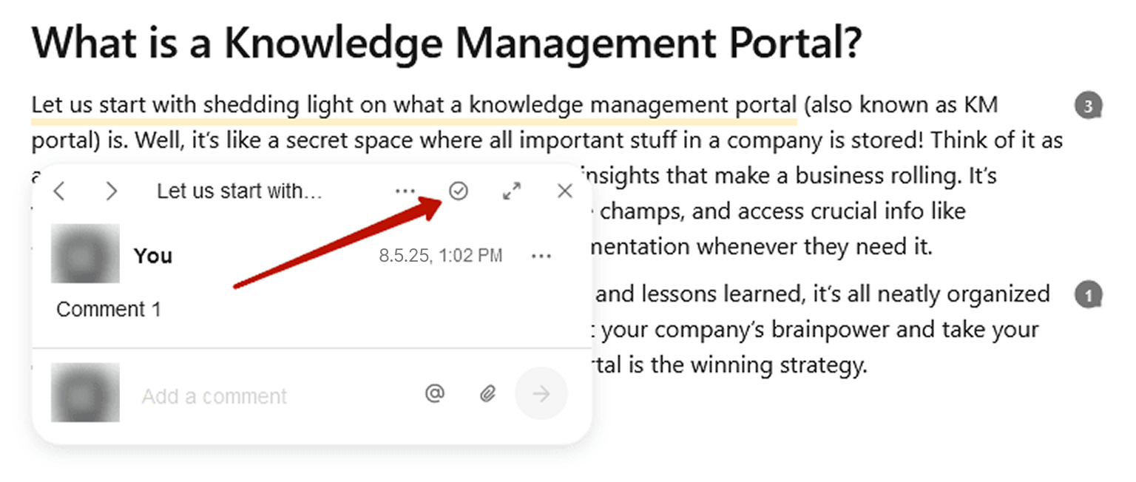This screenshot has height=482, width=1136.
Task: Click the "You" author name
Action: (153, 256)
